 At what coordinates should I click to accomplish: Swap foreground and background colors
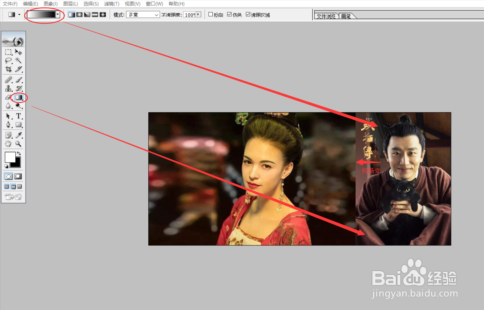pos(19,153)
